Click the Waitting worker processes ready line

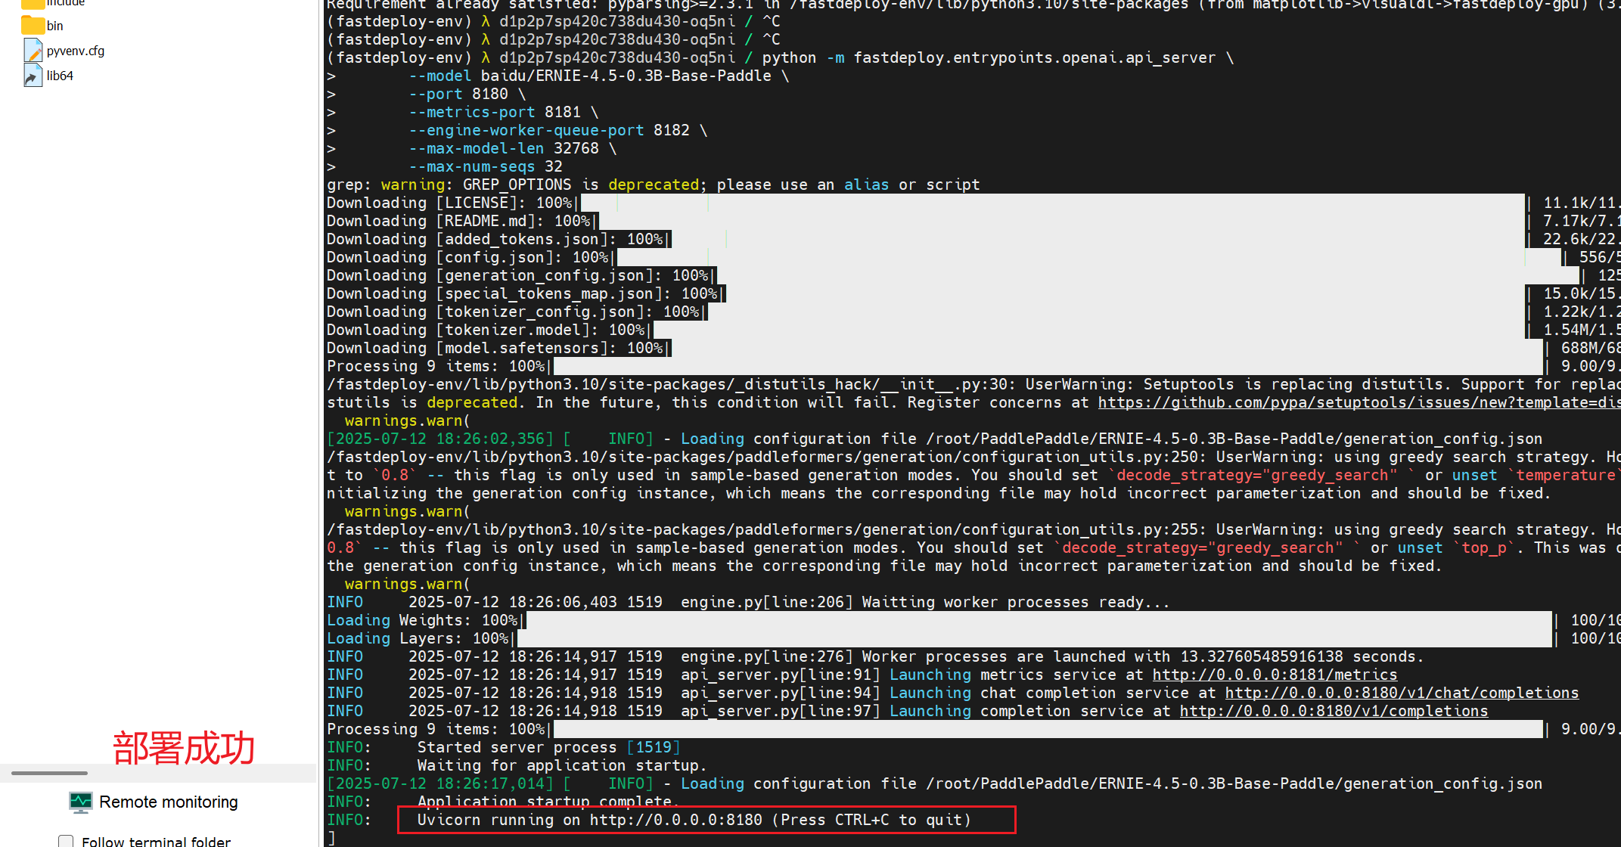[x=748, y=603]
